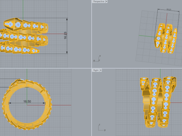Expand the Right viewport dropdown arrow
Screen dimensions: 182x136
click(x=101, y=70)
